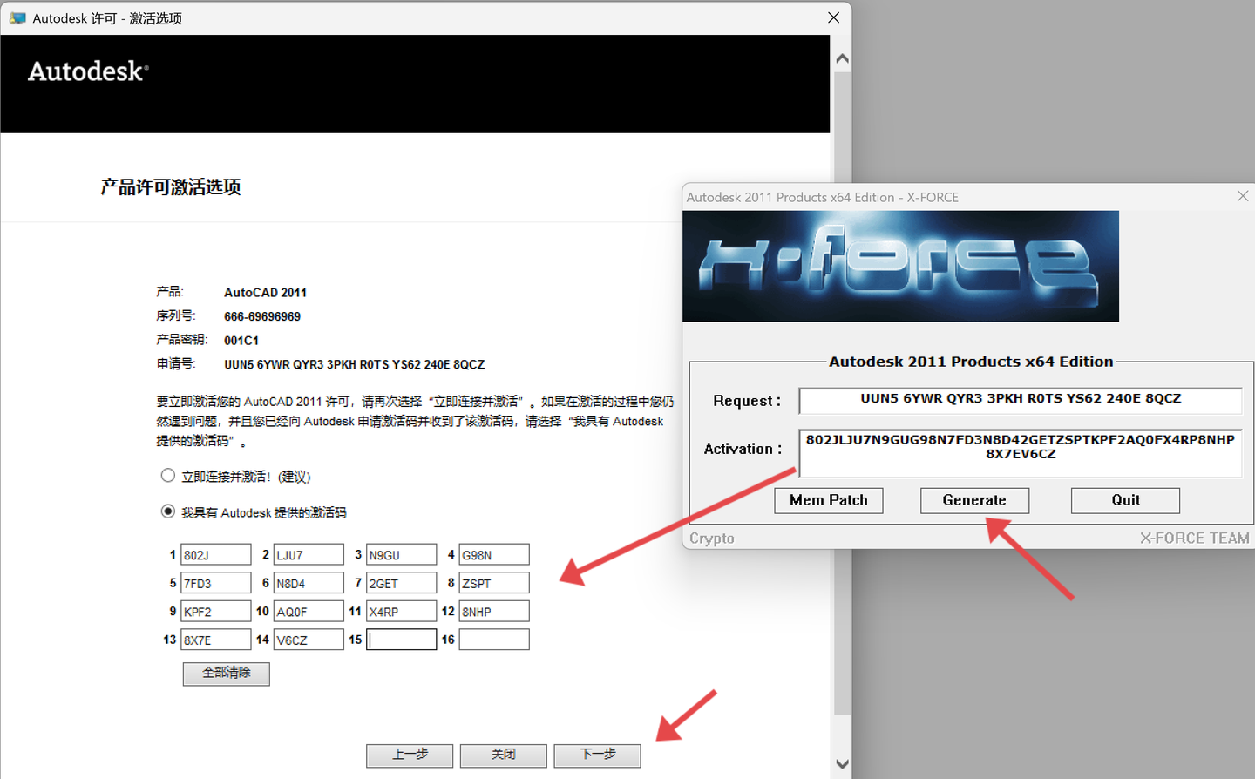This screenshot has width=1255, height=779.
Task: Click activation code field 5 containing 7FD3
Action: point(216,583)
